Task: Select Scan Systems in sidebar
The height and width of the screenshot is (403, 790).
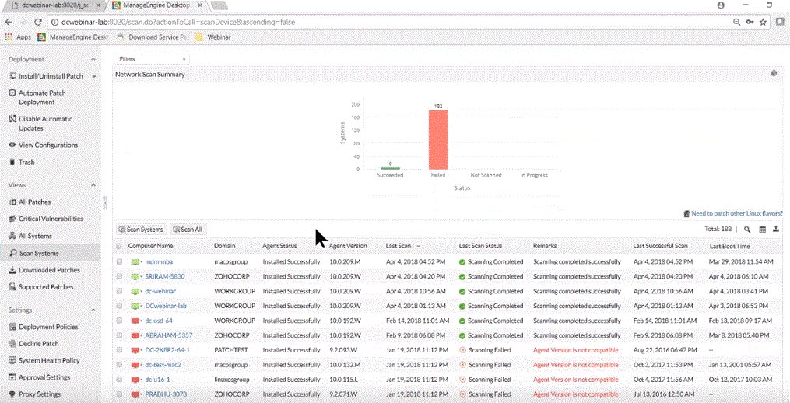Action: [x=51, y=253]
